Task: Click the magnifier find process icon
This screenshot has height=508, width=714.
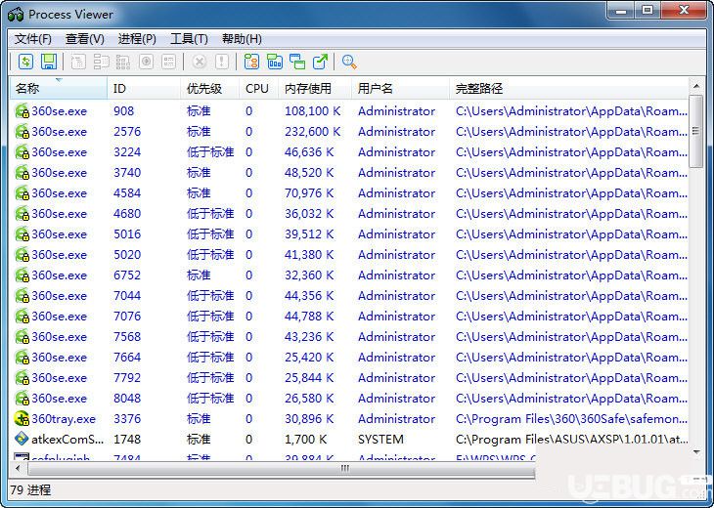Action: click(x=349, y=62)
